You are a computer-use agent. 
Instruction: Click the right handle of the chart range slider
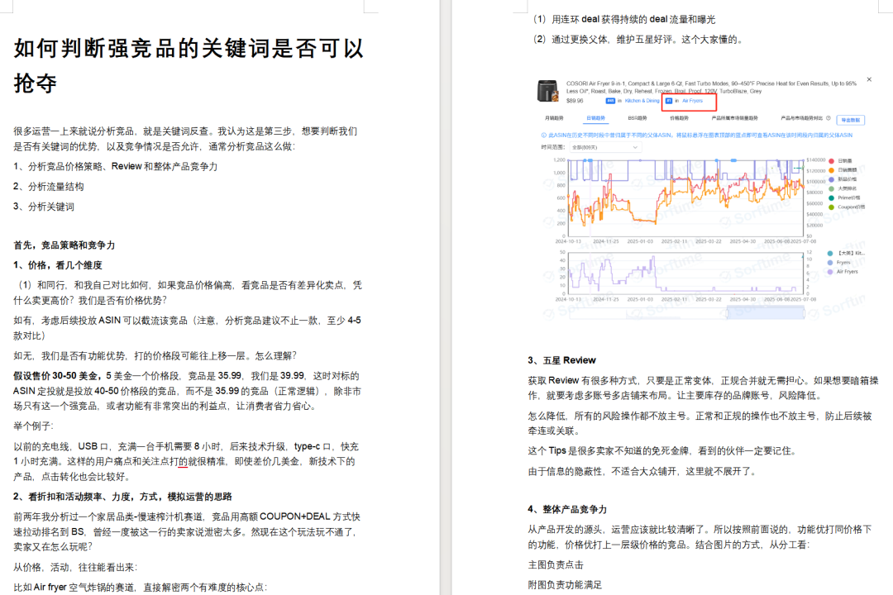(x=805, y=312)
